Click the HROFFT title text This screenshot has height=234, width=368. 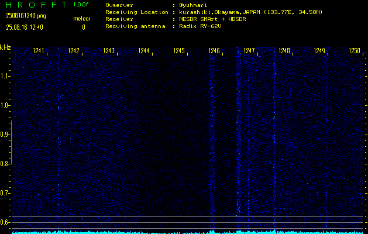click(x=36, y=5)
